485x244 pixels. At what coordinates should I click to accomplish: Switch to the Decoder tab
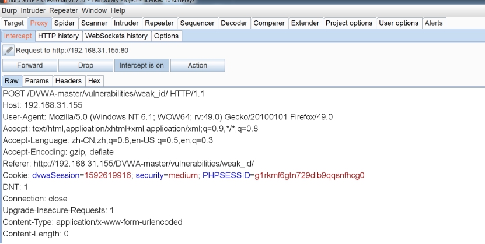pyautogui.click(x=234, y=23)
